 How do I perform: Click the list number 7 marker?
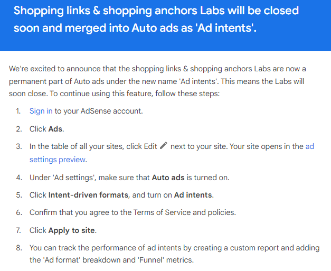[18, 230]
